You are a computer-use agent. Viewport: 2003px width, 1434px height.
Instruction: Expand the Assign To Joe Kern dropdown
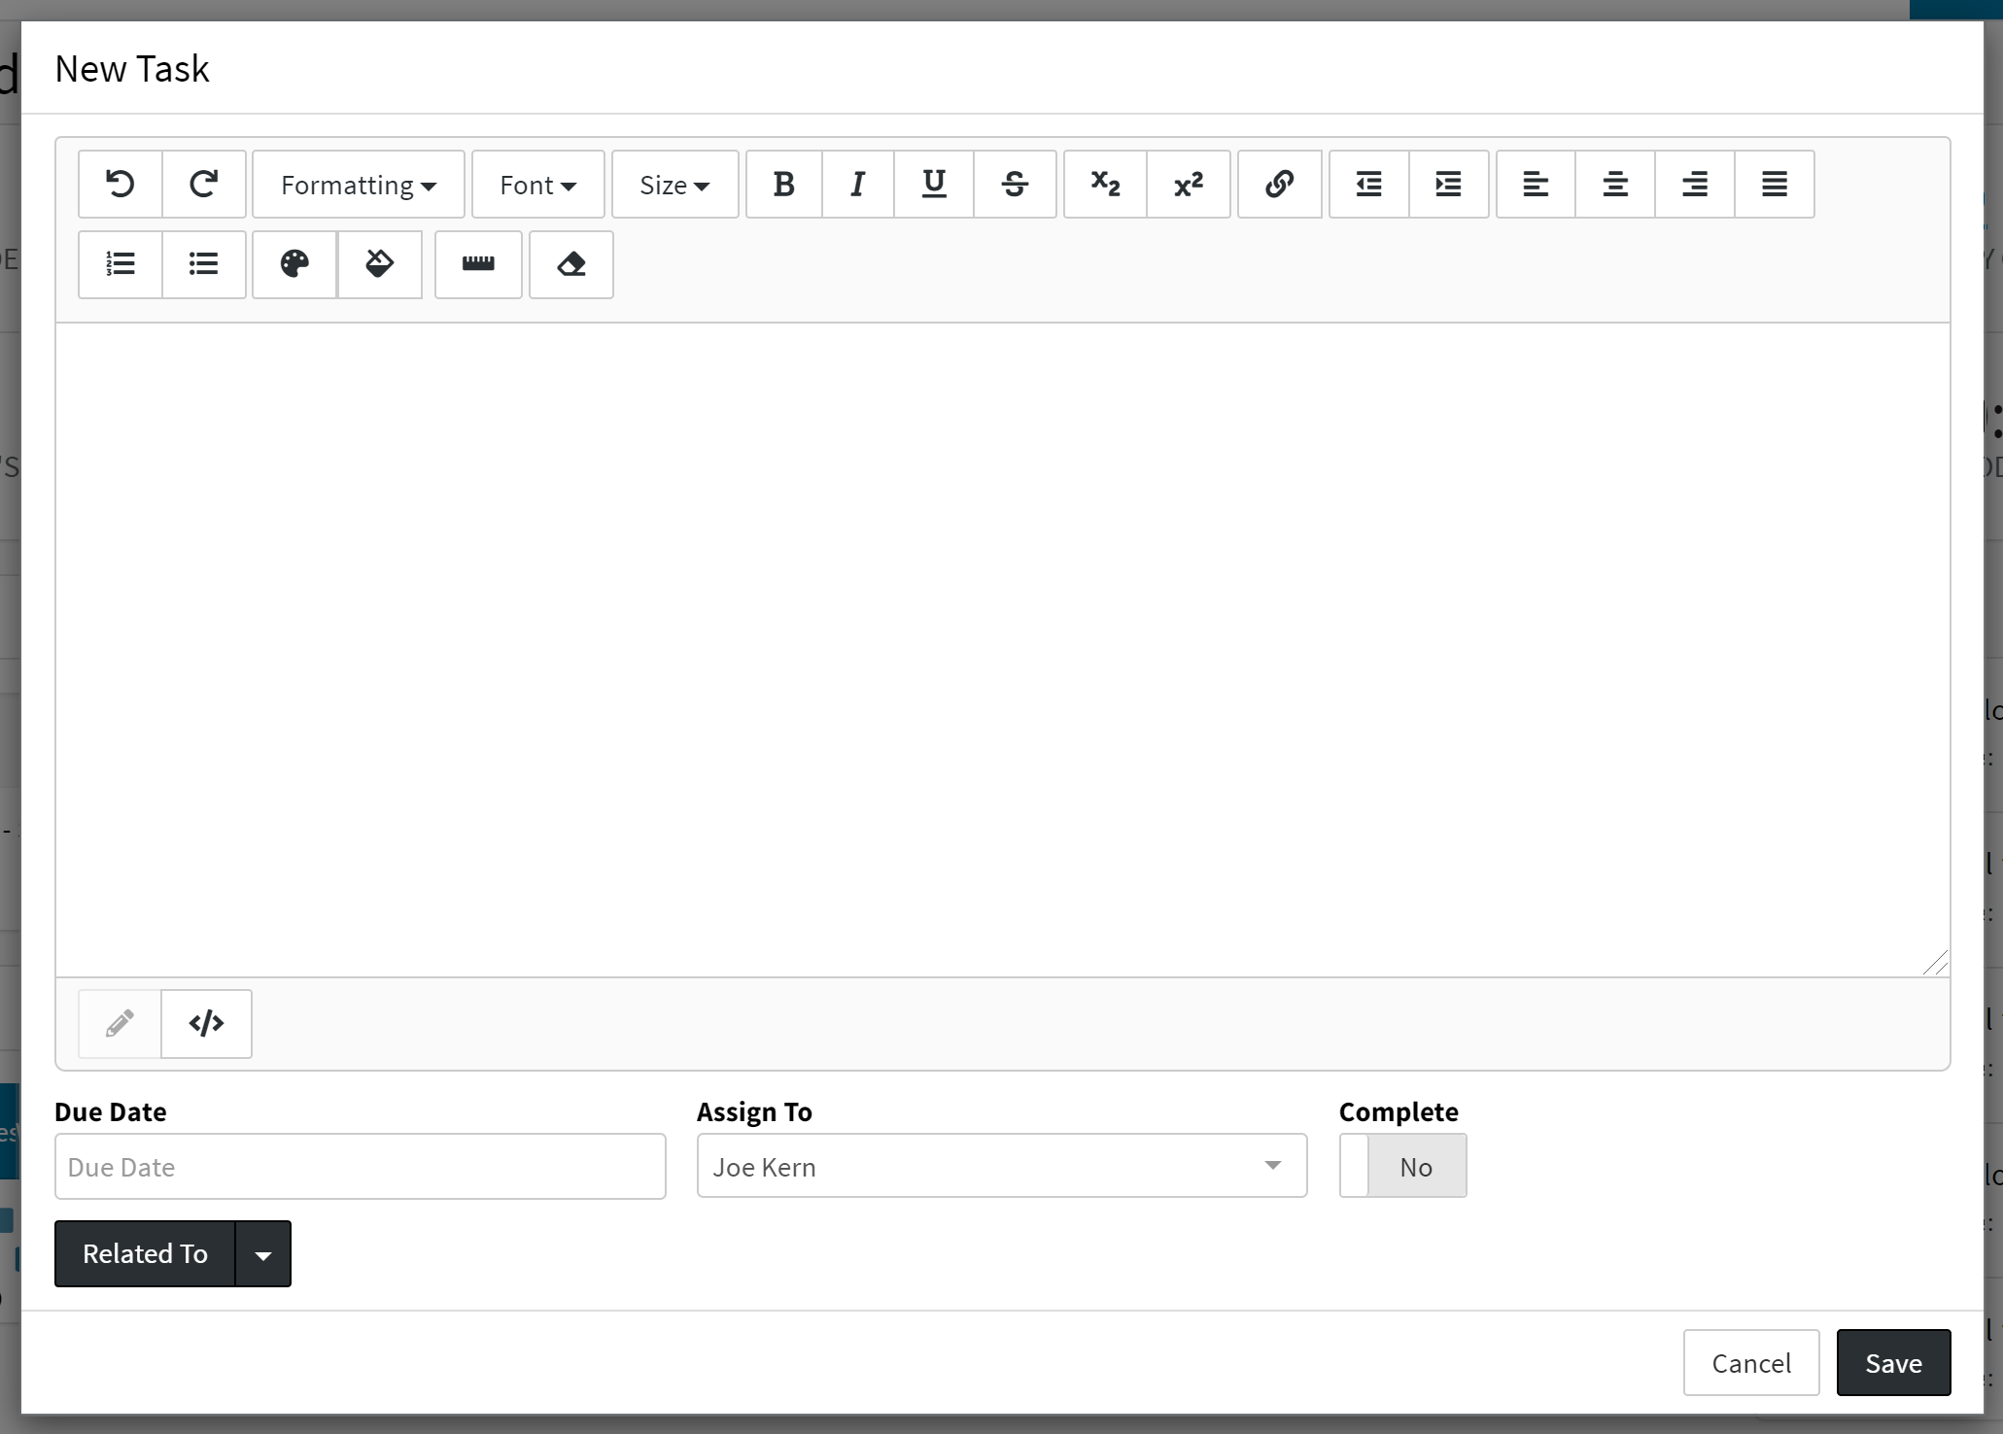tap(1001, 1166)
